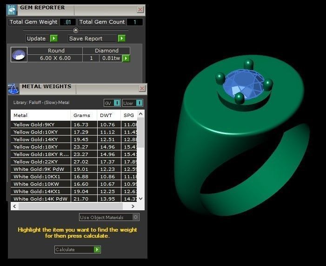This screenshot has width=326, height=266.
Task: Close the Gem Reporter panel
Action: coord(140,10)
